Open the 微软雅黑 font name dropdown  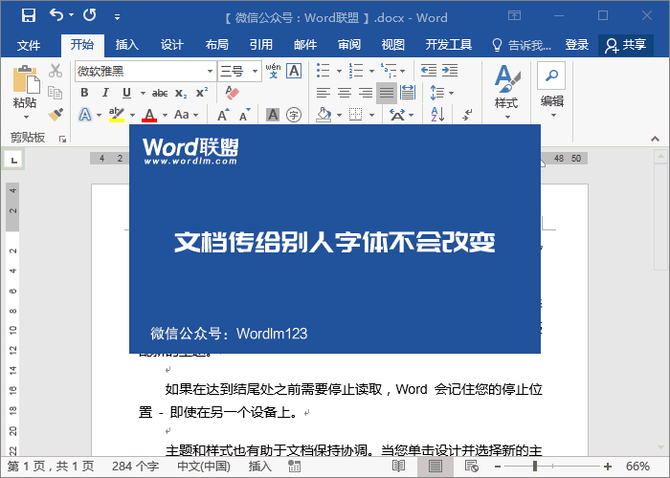pos(210,72)
